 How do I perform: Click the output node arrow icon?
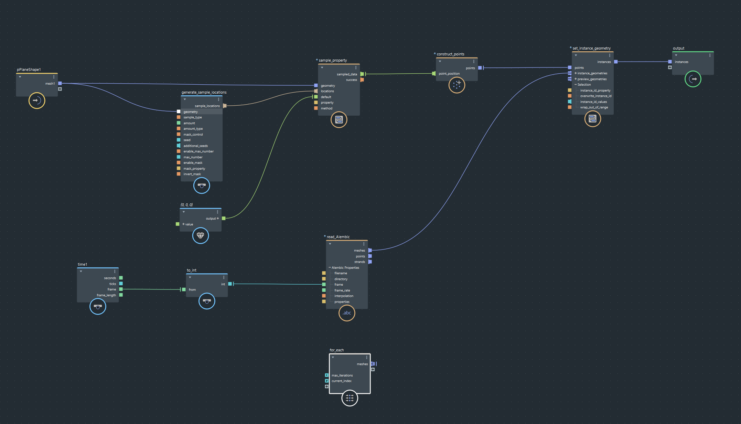coord(693,79)
